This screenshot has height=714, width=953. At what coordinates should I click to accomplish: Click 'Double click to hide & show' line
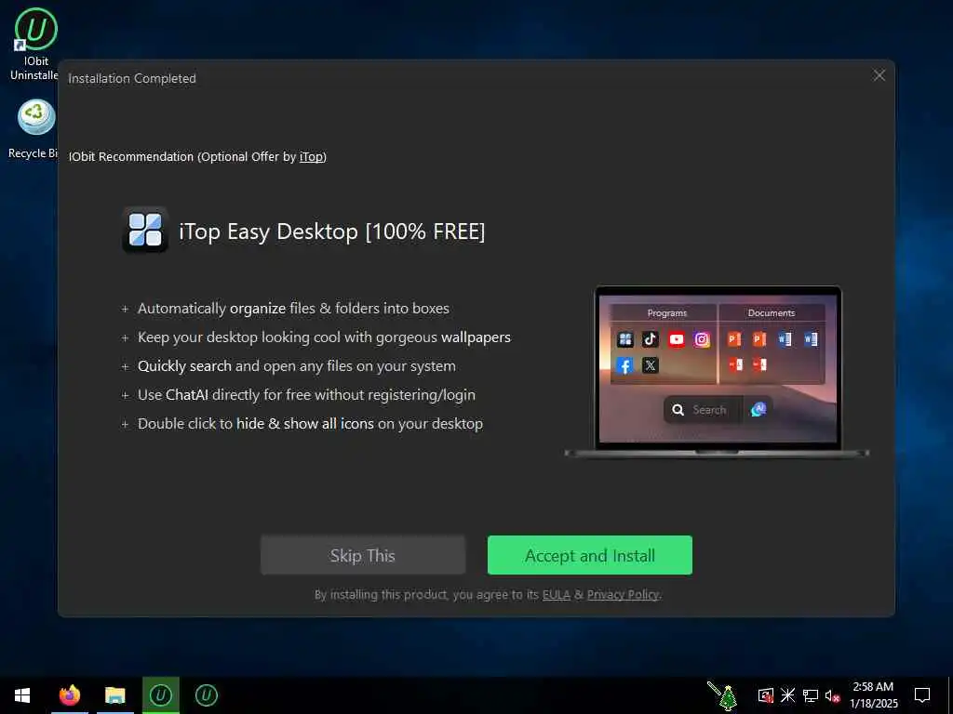tap(310, 424)
